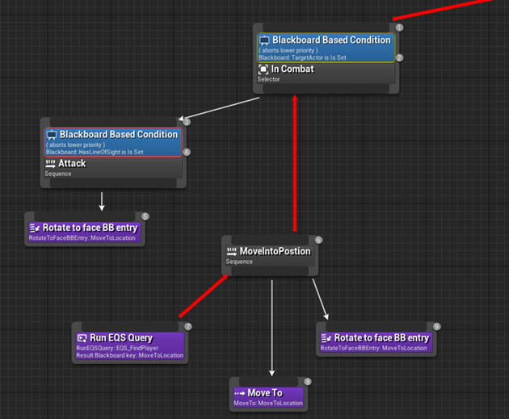The width and height of the screenshot is (509, 419).
Task: Click 'Blackboard: TargetActor is Is Set' text
Action: tap(302, 58)
